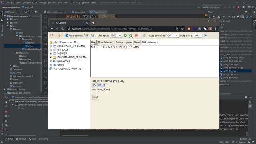Bookmark the page with star icon
This screenshot has height=144, width=256.
(x=182, y=28)
